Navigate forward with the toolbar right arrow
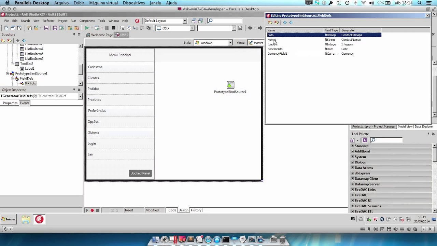This screenshot has width=437, height=246. [260, 28]
